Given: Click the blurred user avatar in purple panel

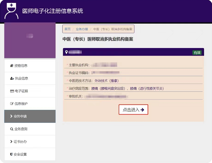Looking at the screenshot, I should tap(30, 35).
